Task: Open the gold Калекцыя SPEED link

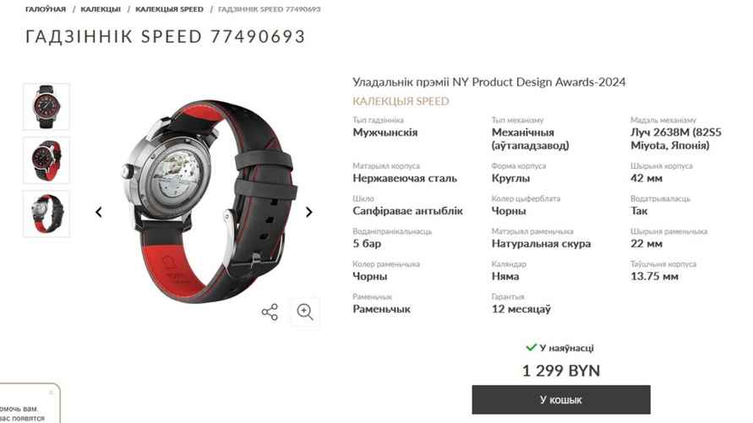Action: tap(401, 101)
